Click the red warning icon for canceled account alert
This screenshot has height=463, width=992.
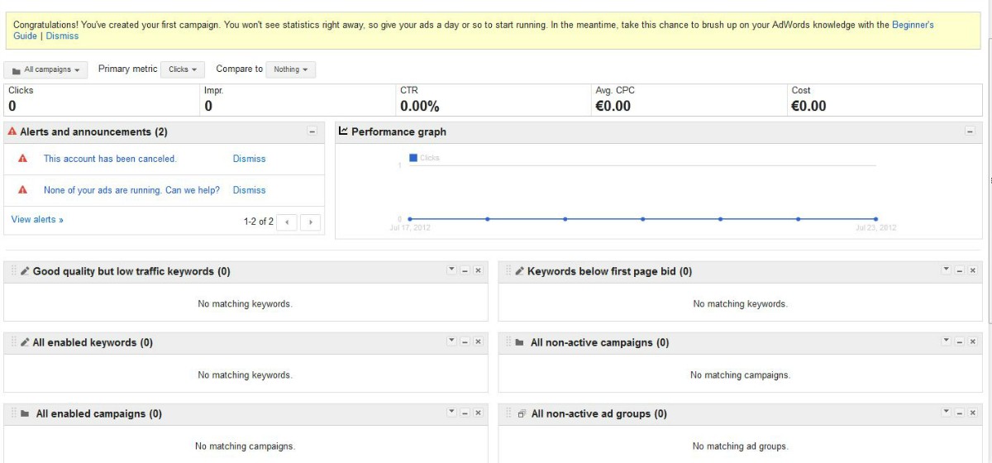point(23,159)
